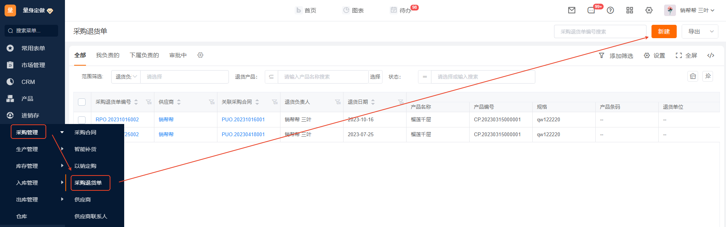
Task: Click the orange 星 logo icon
Action: (10, 10)
